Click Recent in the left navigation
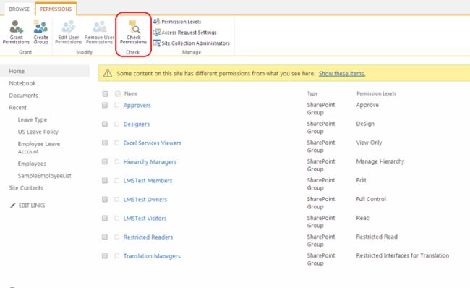The height and width of the screenshot is (288, 470). coord(17,107)
